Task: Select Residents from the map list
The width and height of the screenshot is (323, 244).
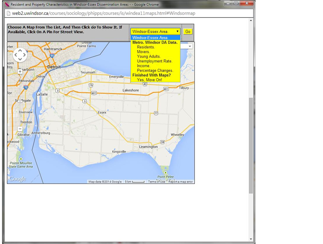Action: point(146,47)
